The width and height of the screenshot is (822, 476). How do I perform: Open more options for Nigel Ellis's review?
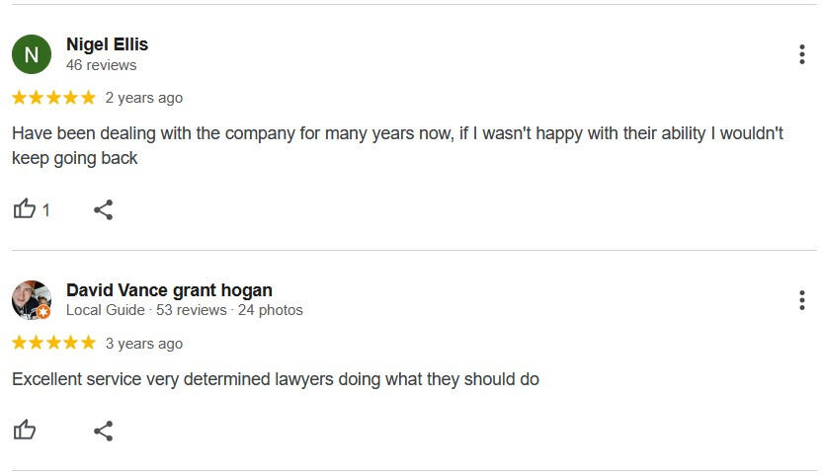point(801,54)
